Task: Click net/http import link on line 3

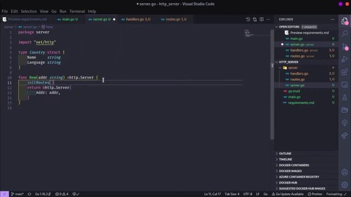Action: (45, 42)
